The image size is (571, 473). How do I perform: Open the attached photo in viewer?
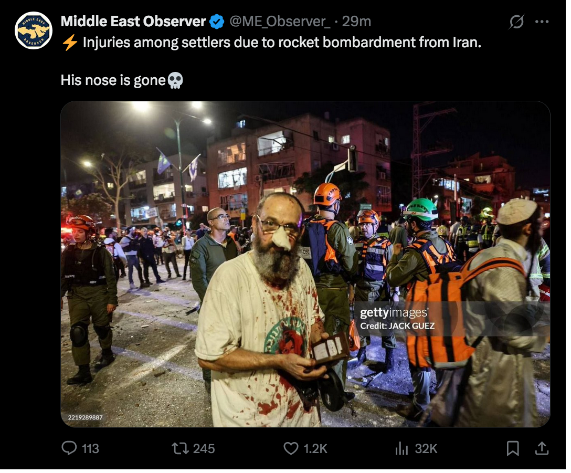pos(305,264)
